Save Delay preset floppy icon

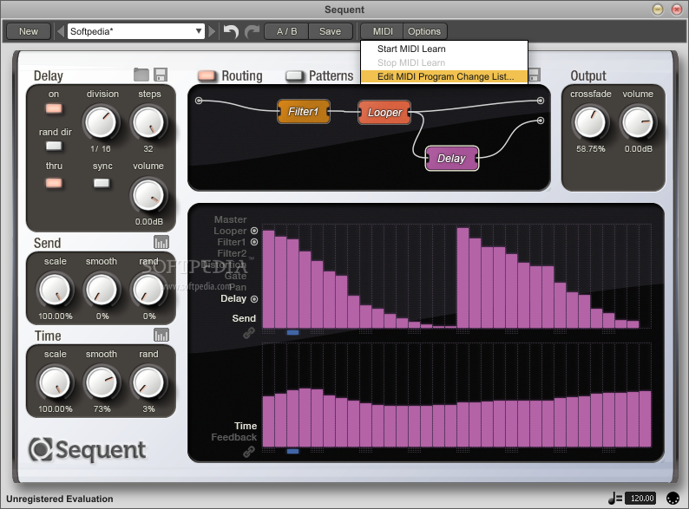[x=161, y=75]
